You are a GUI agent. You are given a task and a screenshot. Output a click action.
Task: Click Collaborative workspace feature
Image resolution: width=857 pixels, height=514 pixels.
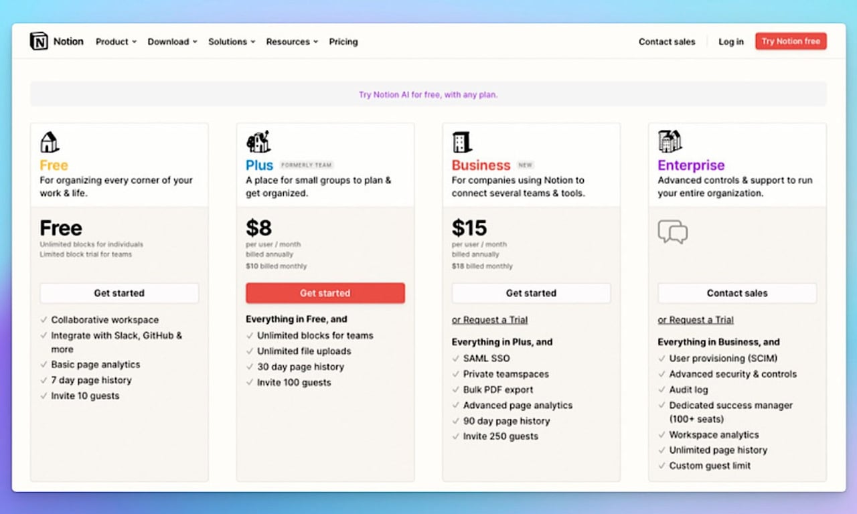click(x=105, y=320)
